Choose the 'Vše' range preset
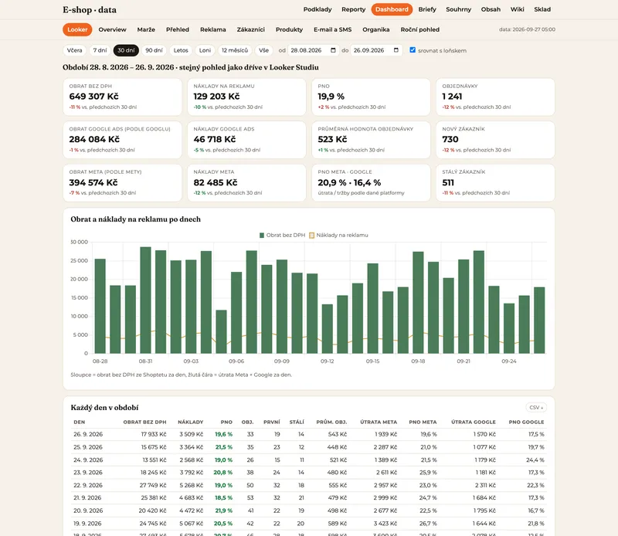618x536 pixels. click(x=263, y=50)
